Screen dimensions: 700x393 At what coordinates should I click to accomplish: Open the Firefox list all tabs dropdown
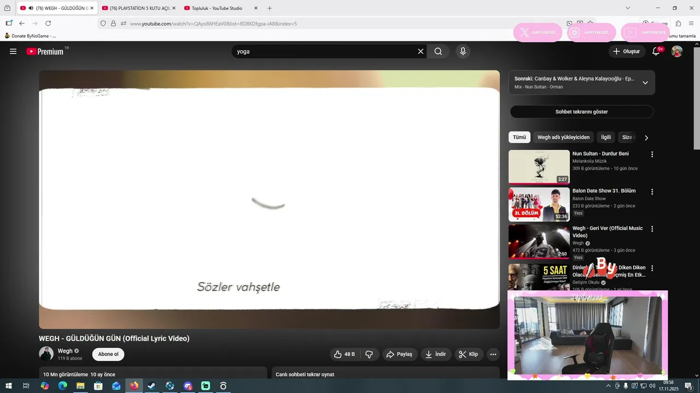628,8
